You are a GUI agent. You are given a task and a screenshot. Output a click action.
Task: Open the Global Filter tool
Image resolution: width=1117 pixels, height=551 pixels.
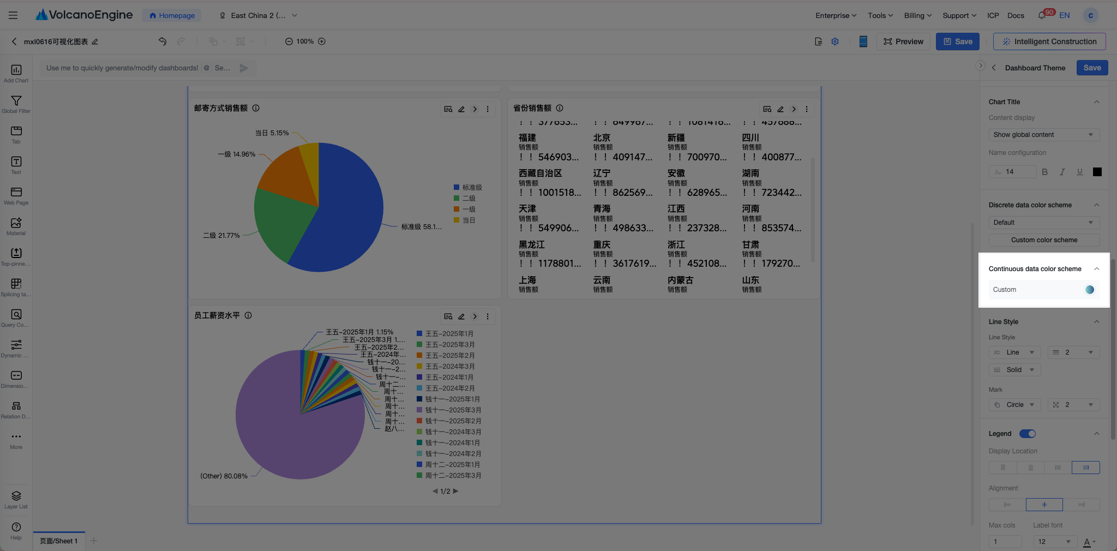tap(16, 104)
